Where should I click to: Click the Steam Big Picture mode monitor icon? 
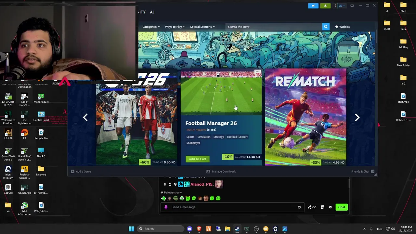(352, 6)
